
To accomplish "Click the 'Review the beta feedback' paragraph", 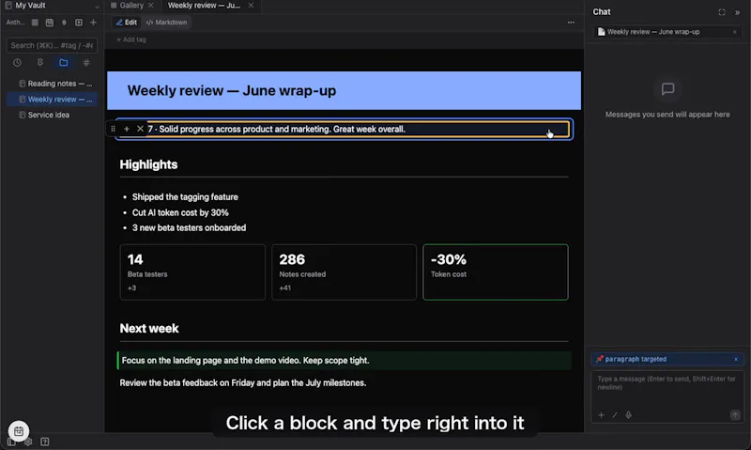I will point(243,383).
